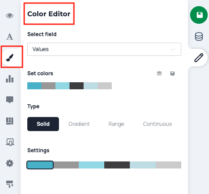Switch to Range color type
Image resolution: width=209 pixels, height=194 pixels.
[116, 124]
